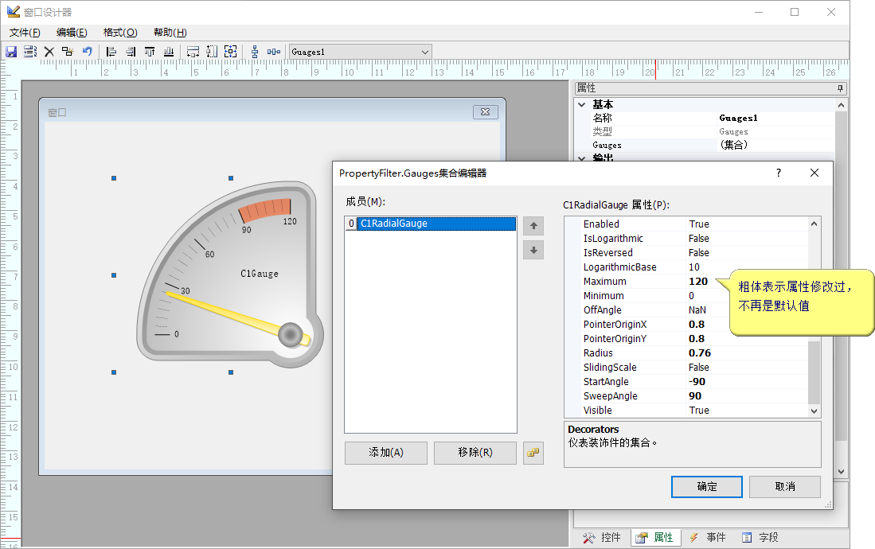Collapse the 基本 property group

(x=582, y=105)
